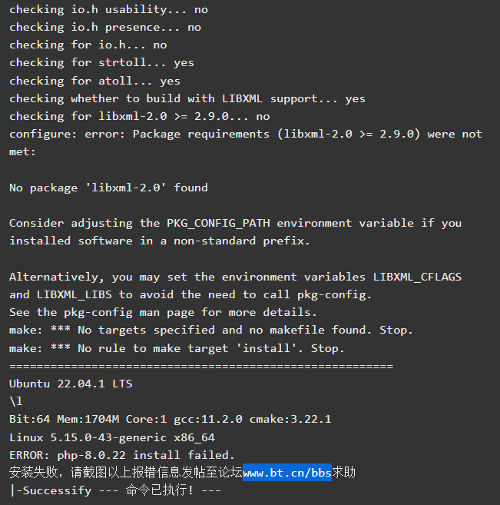Viewport: 500px width, 505px height.
Task: Click the 'ERROR: php-8.0.22 install failed' line
Action: point(122,455)
